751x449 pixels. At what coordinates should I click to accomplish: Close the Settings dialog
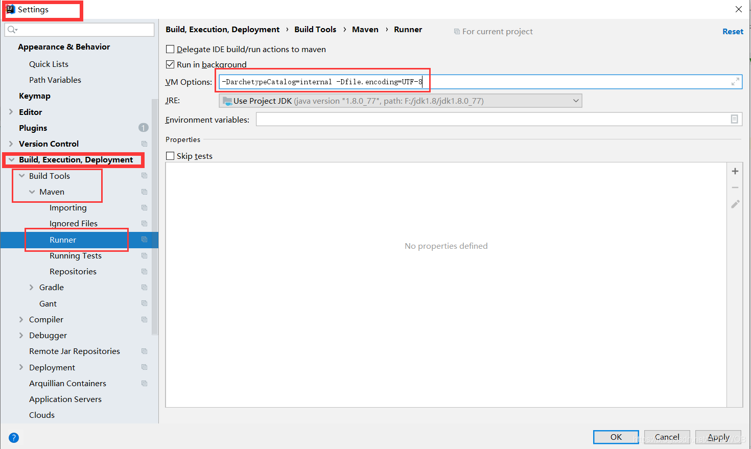(x=739, y=9)
